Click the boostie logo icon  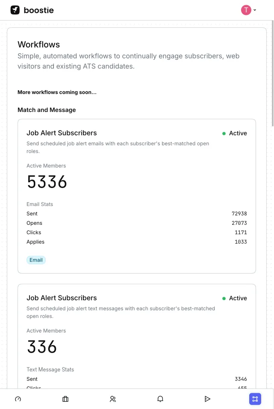(x=15, y=10)
